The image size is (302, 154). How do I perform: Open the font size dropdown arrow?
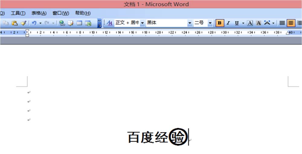click(x=210, y=23)
